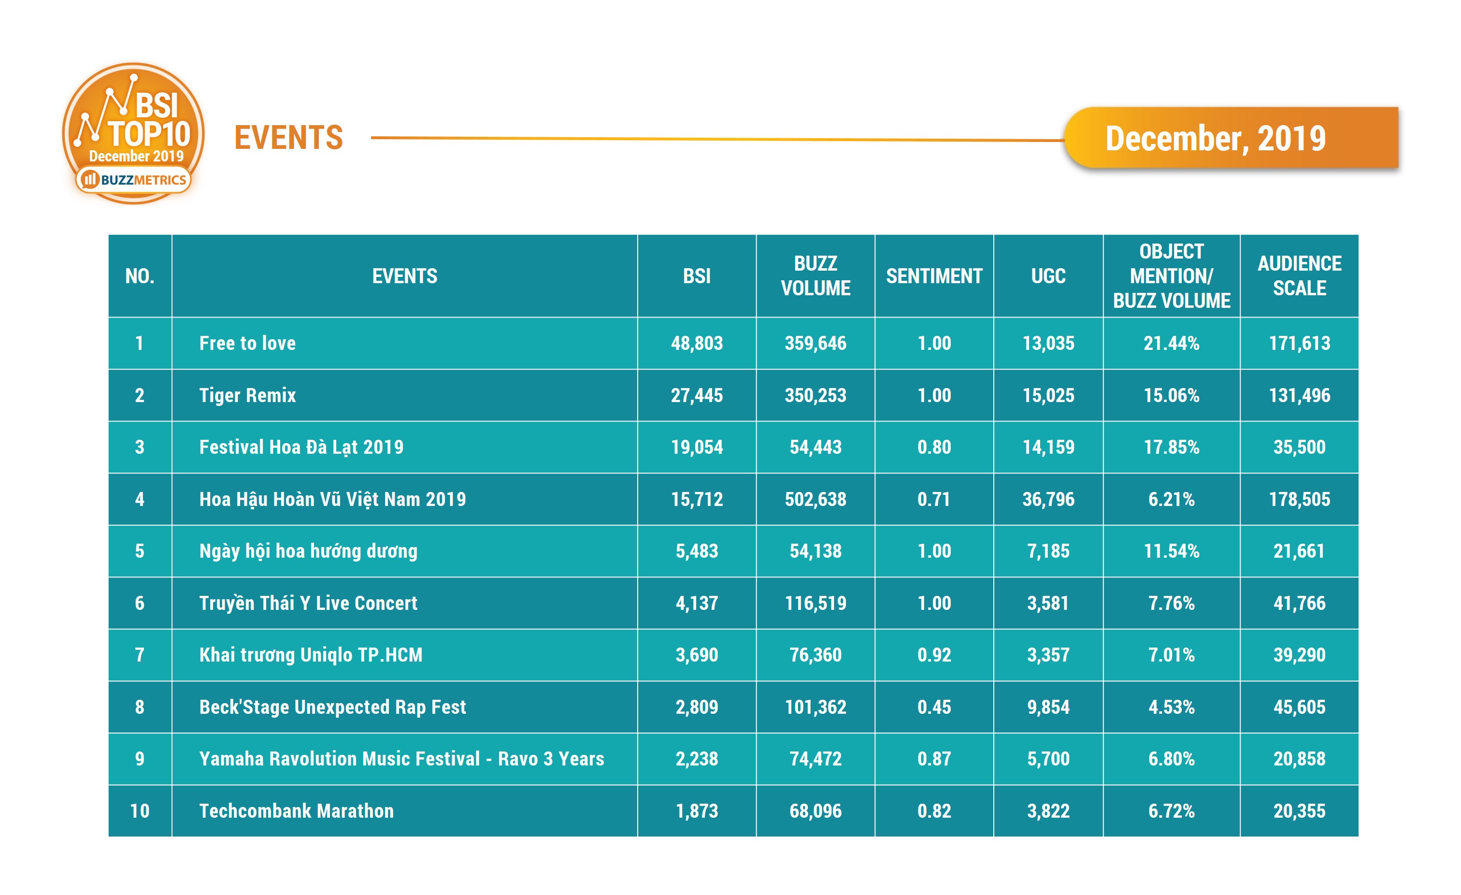Click the EVENTS section title

(x=289, y=138)
